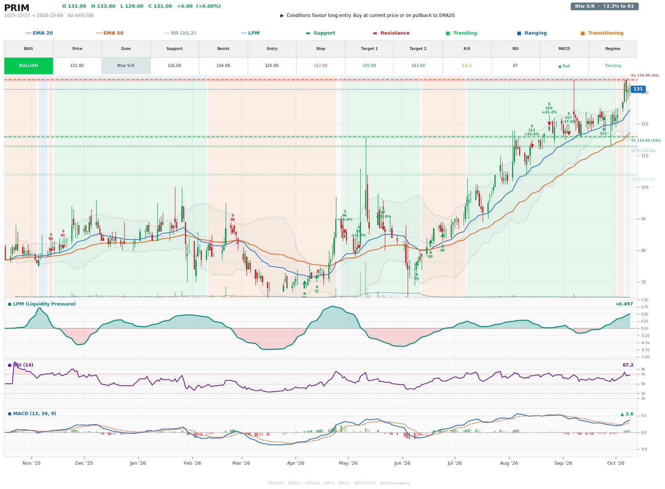This screenshot has width=665, height=489.
Task: Click the RSI (14) panel title
Action: click(x=21, y=365)
